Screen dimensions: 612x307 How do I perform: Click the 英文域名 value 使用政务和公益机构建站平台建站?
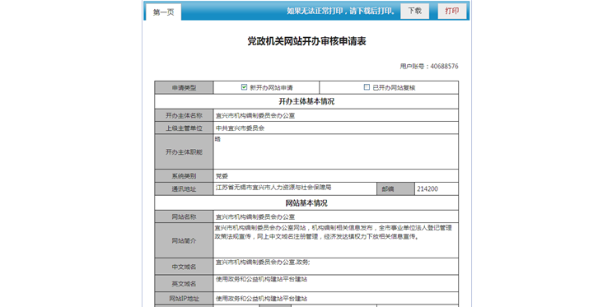(x=261, y=279)
